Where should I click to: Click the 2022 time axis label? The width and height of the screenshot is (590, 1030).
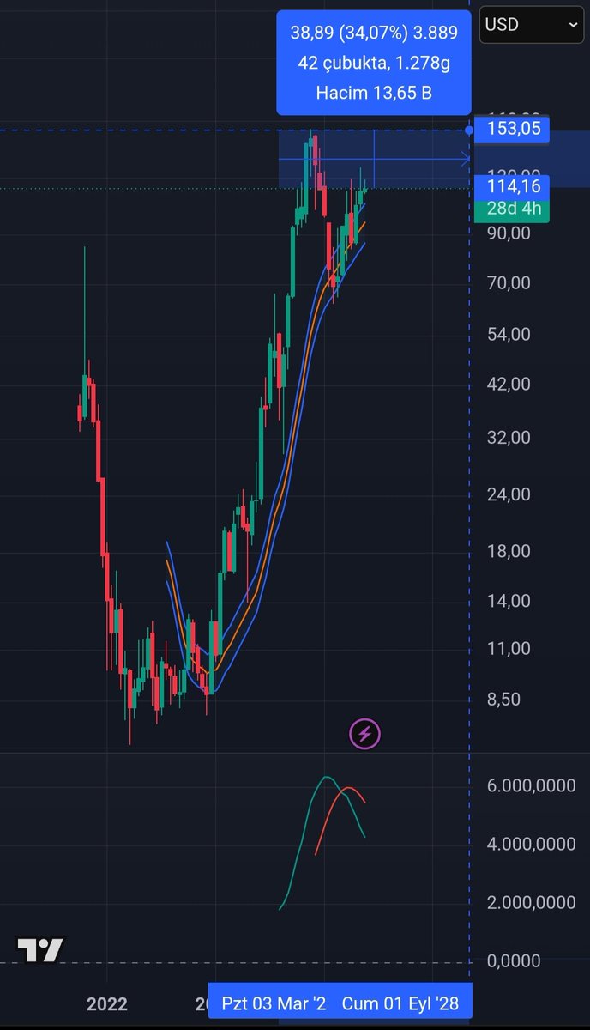(x=106, y=1003)
